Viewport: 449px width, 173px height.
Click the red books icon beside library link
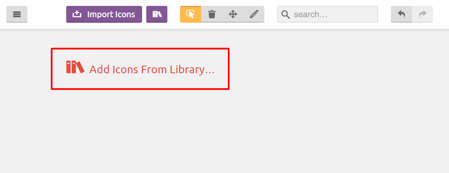click(x=75, y=67)
